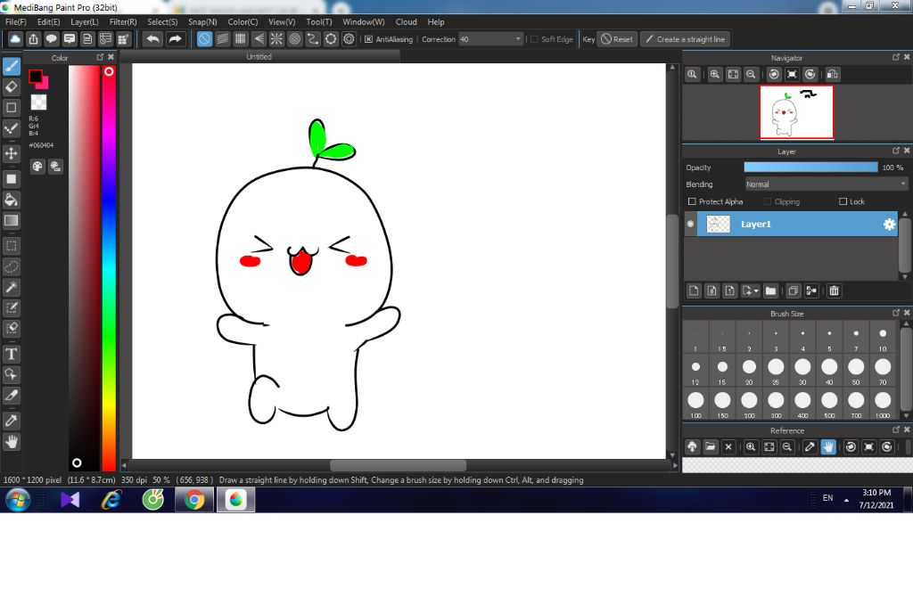This screenshot has height=589, width=913.
Task: Activate the Eyedropper tool
Action: pyautogui.click(x=12, y=420)
